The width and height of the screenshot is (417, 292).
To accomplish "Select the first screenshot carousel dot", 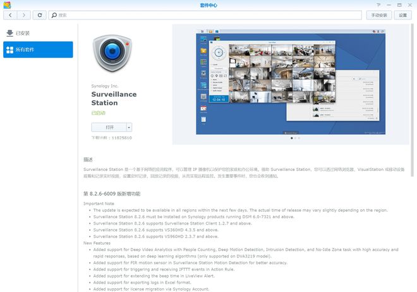I will click(291, 138).
